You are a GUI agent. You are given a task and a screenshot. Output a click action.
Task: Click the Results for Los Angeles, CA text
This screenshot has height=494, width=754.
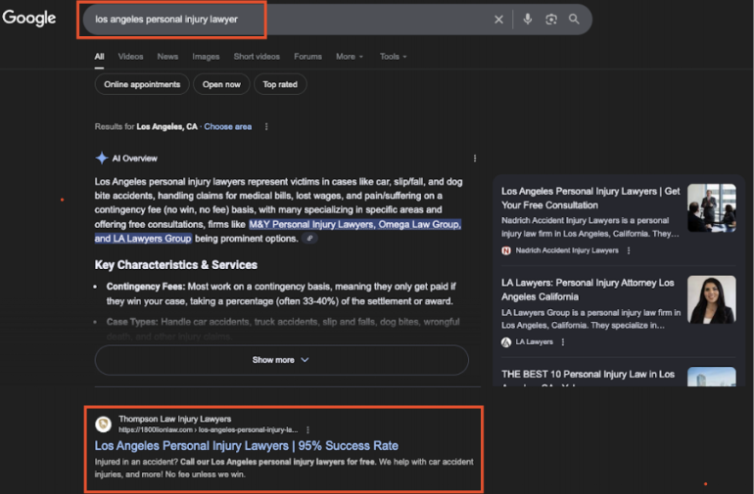coord(146,127)
